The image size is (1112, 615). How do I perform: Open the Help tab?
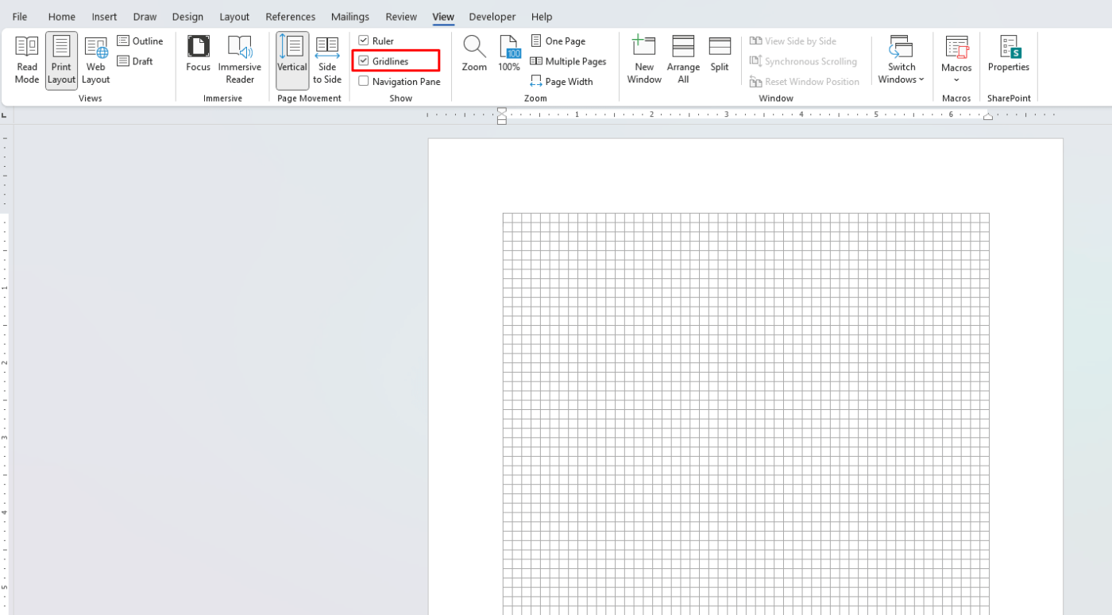pos(542,17)
